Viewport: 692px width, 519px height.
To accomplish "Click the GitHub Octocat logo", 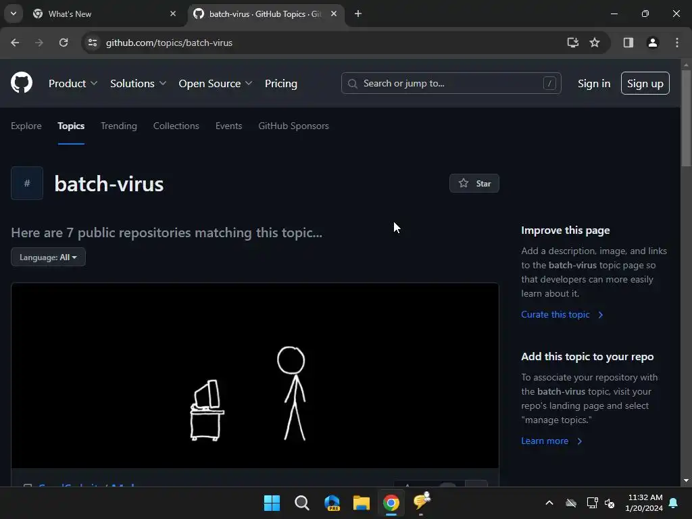I will tap(22, 82).
